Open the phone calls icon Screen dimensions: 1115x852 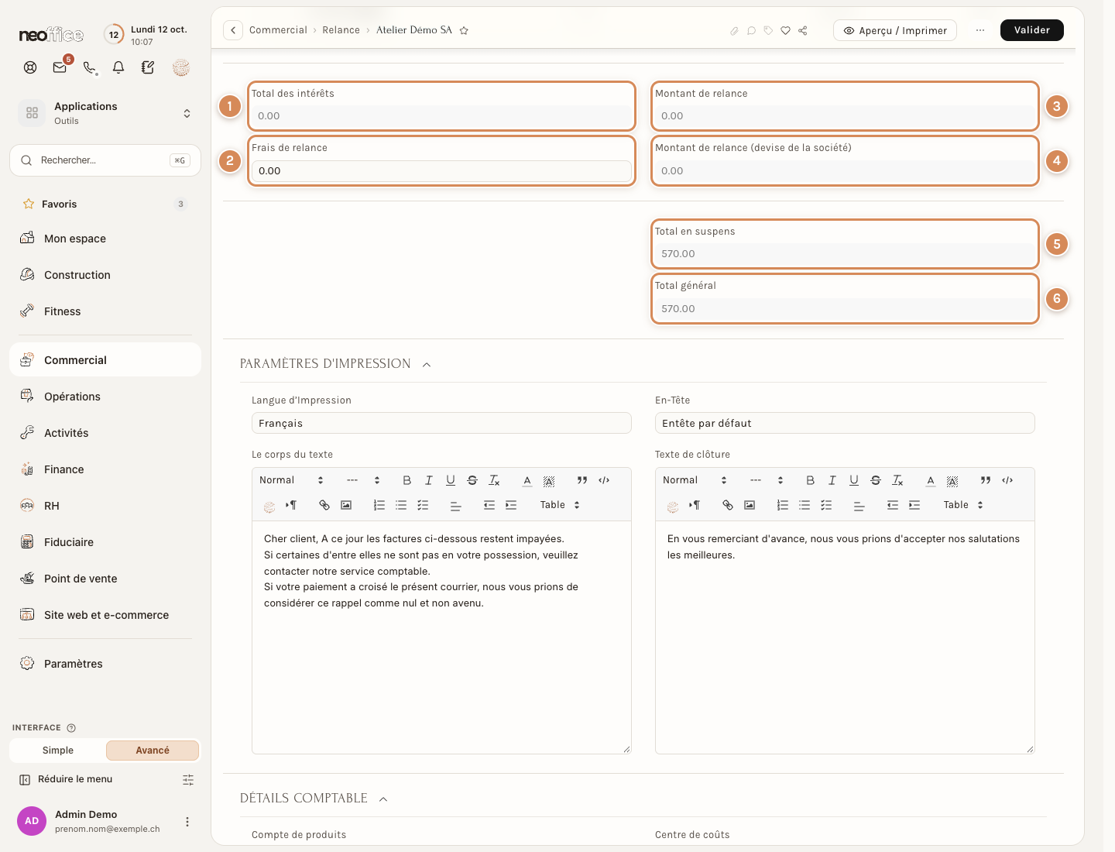(x=90, y=67)
